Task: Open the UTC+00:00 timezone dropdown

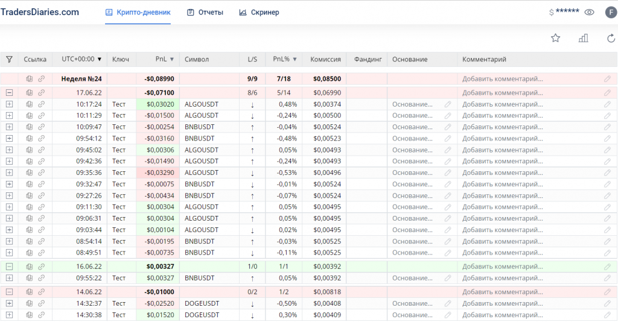Action: (x=81, y=59)
